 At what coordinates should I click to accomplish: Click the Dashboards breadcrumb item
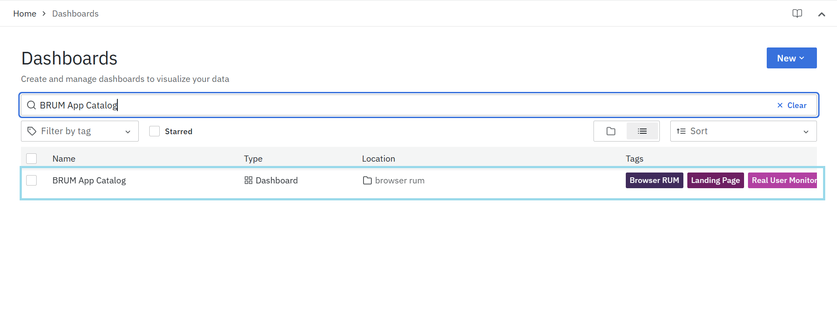(x=75, y=14)
